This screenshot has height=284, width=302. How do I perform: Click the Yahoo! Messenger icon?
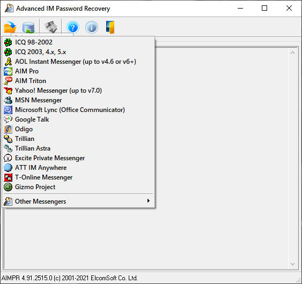[8, 91]
